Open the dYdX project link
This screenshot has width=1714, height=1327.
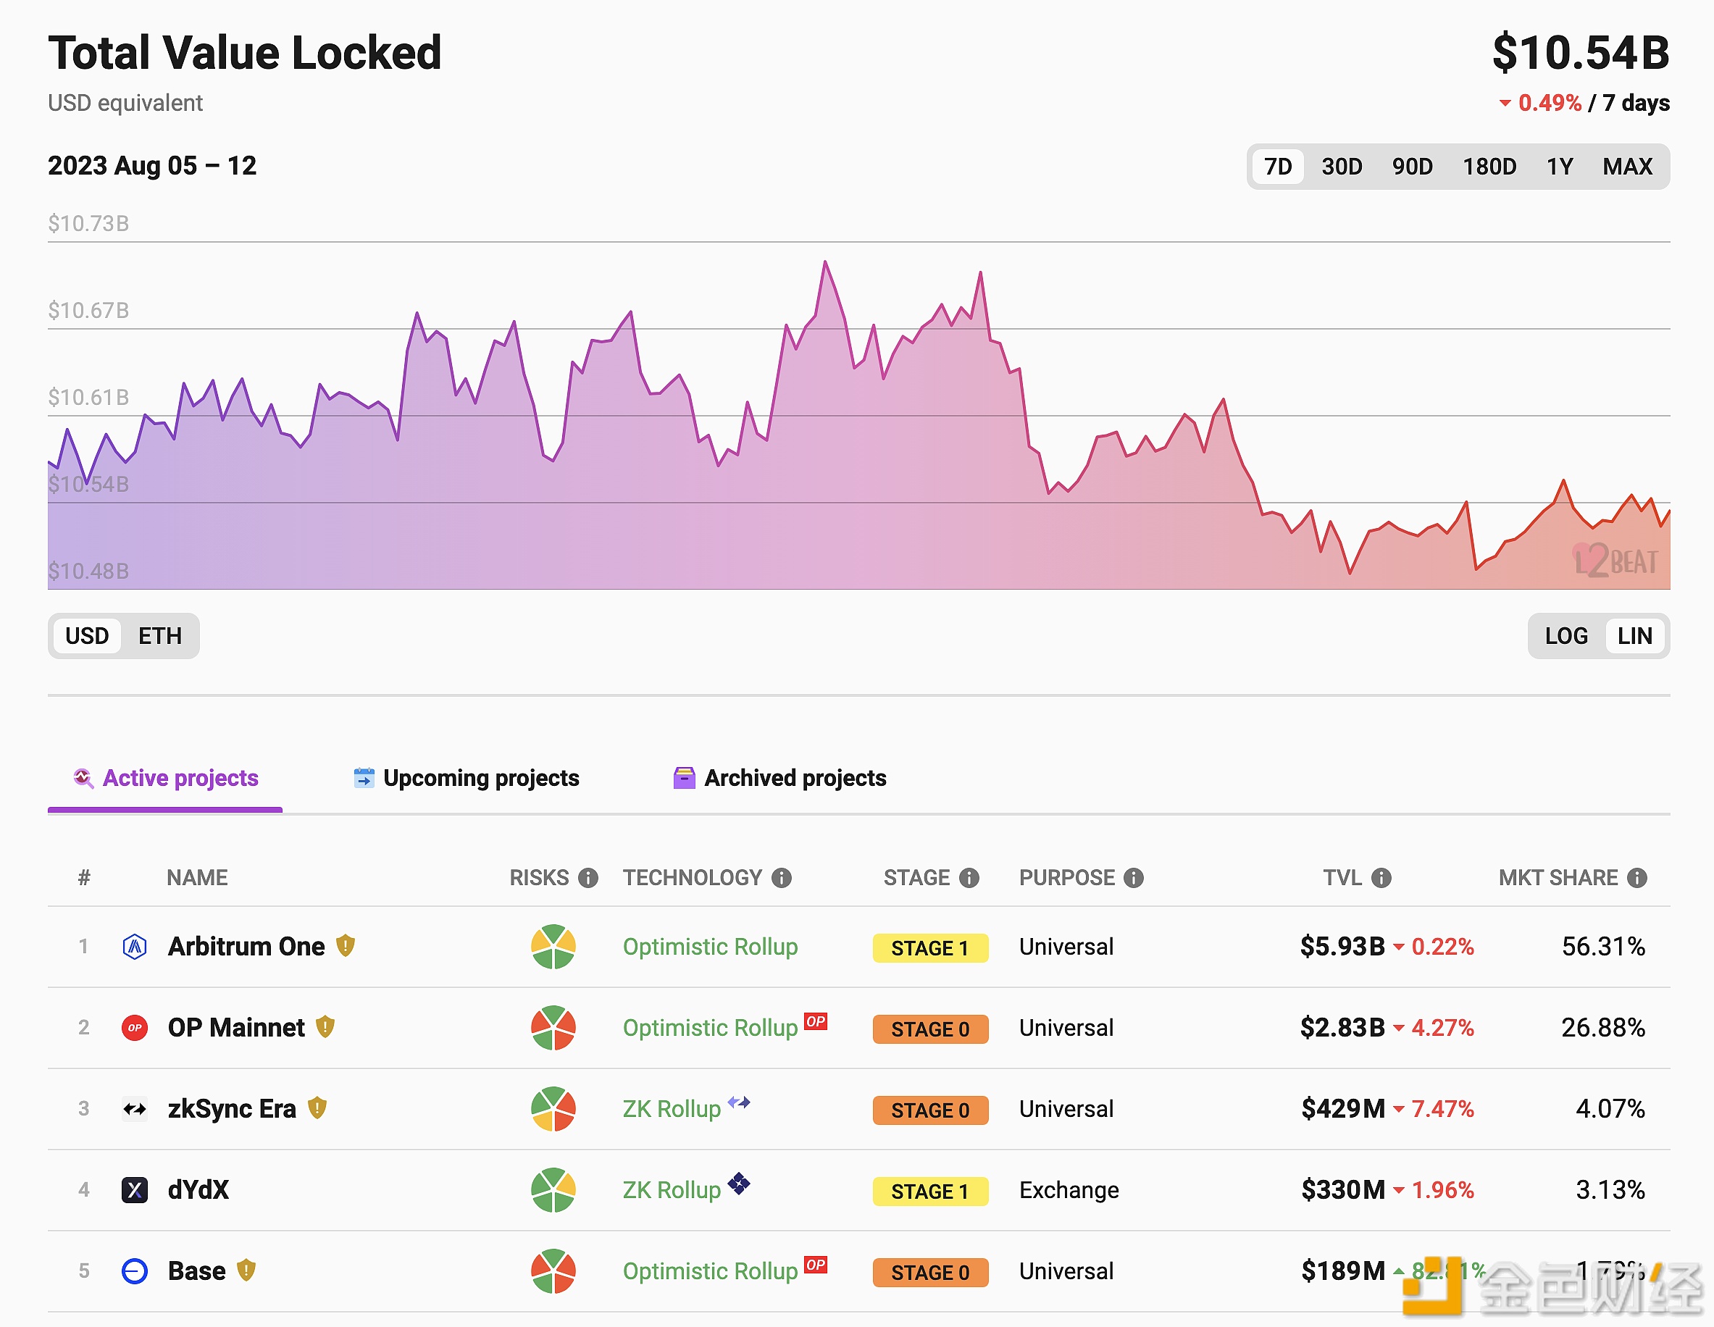point(198,1189)
